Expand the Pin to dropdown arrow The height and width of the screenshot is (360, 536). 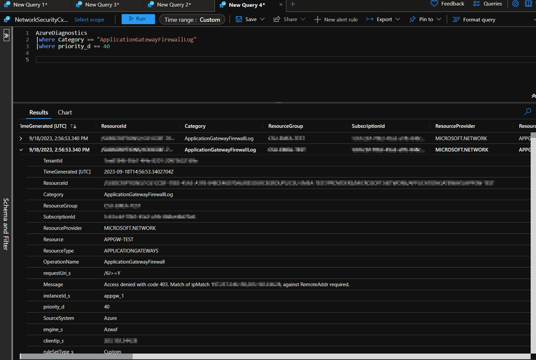[x=439, y=20]
